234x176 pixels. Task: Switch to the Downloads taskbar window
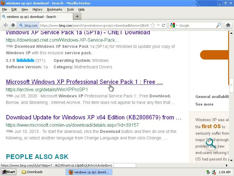(32, 172)
